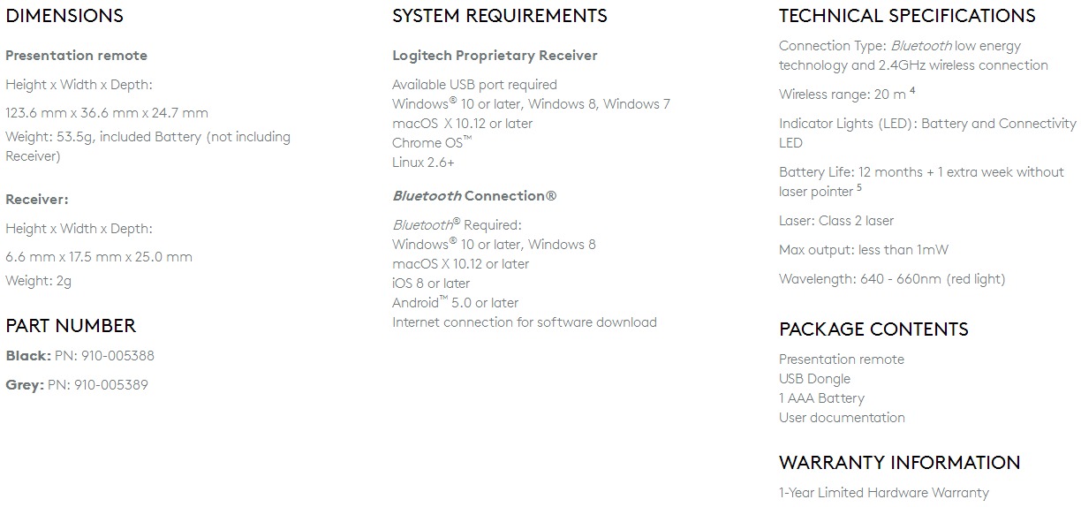Click the Bluetooth Connection subheading
This screenshot has height=507, width=1081.
[x=474, y=196]
